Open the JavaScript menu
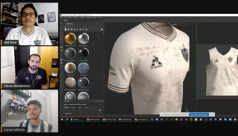The height and width of the screenshot is (136, 238). 89,17
